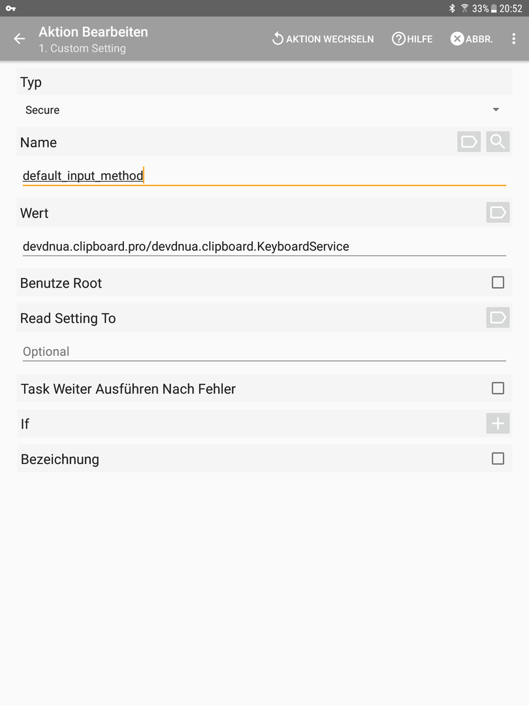Image resolution: width=529 pixels, height=706 pixels.
Task: Cancel editing with Abbr.
Action: pyautogui.click(x=472, y=39)
